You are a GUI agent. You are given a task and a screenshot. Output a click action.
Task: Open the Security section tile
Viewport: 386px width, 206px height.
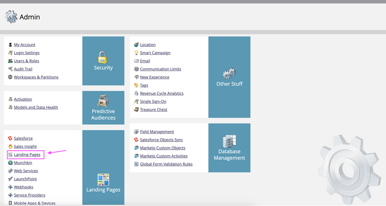(x=103, y=61)
